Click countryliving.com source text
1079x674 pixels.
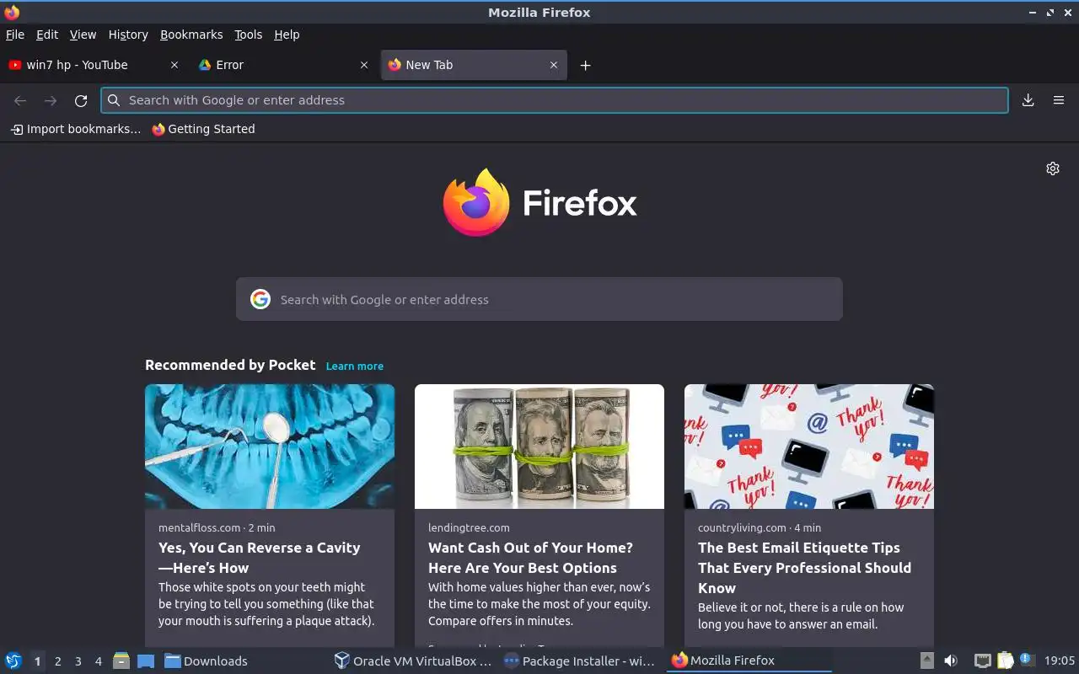[742, 527]
